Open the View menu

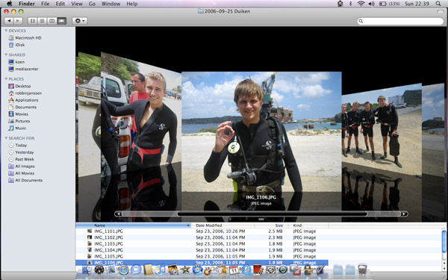click(77, 4)
